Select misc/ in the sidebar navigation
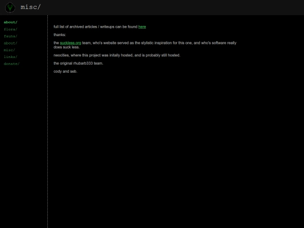 10,50
